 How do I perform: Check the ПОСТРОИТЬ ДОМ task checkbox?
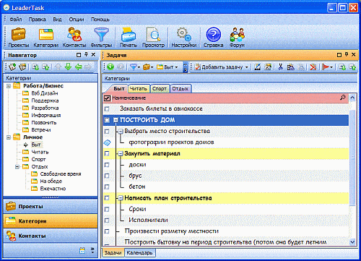pos(107,120)
